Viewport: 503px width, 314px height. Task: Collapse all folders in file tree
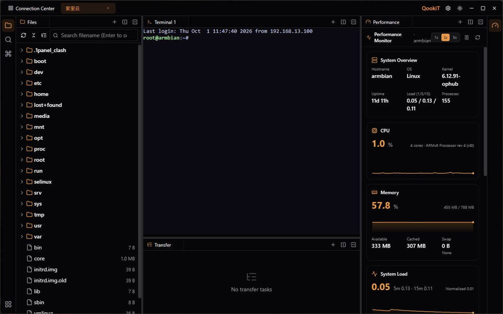point(34,36)
